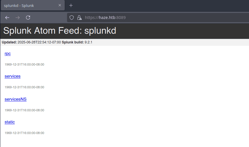The image size is (249, 147).
Task: Click the Splunk Atom Feed: splunkd heading
Action: 60,30
